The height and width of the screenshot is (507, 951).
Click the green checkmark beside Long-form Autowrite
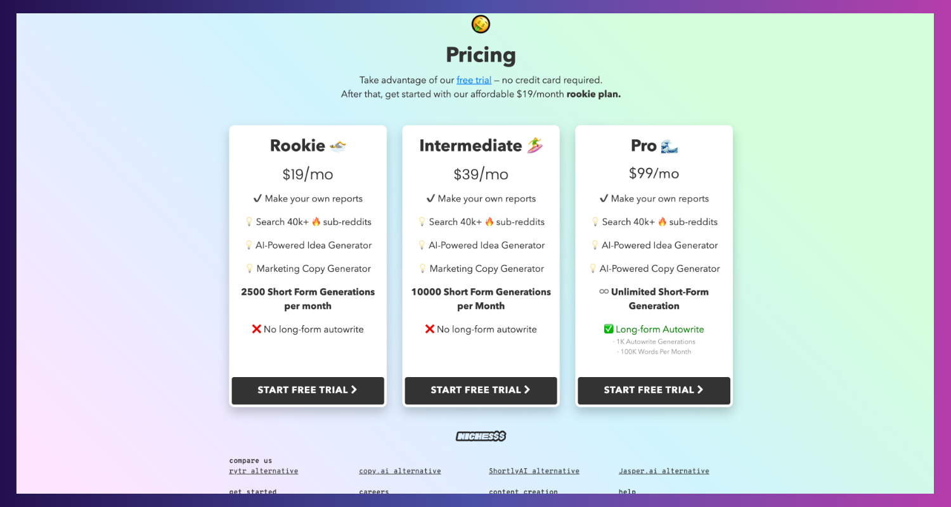(609, 329)
